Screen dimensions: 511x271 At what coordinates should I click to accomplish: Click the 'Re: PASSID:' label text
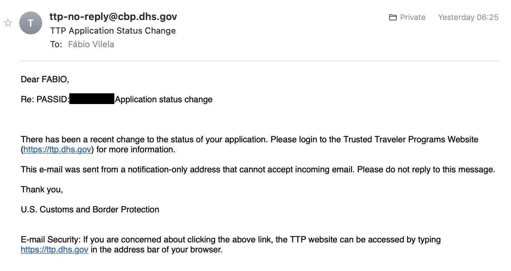(45, 99)
